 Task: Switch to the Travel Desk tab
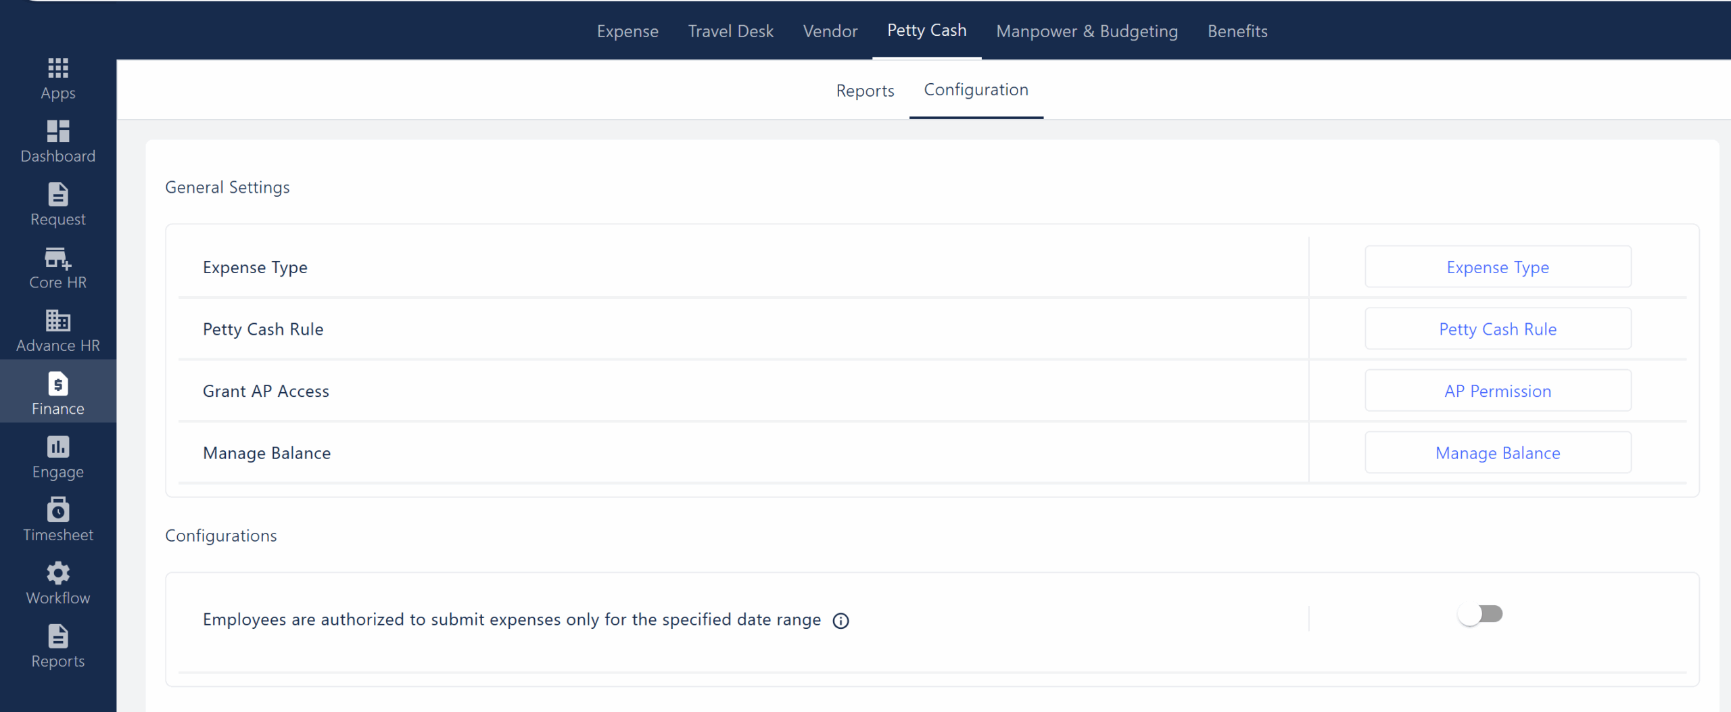click(x=731, y=31)
